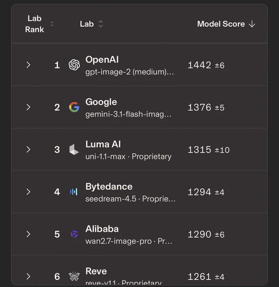
Task: Sort by Model Score down arrow
Action: (x=252, y=24)
